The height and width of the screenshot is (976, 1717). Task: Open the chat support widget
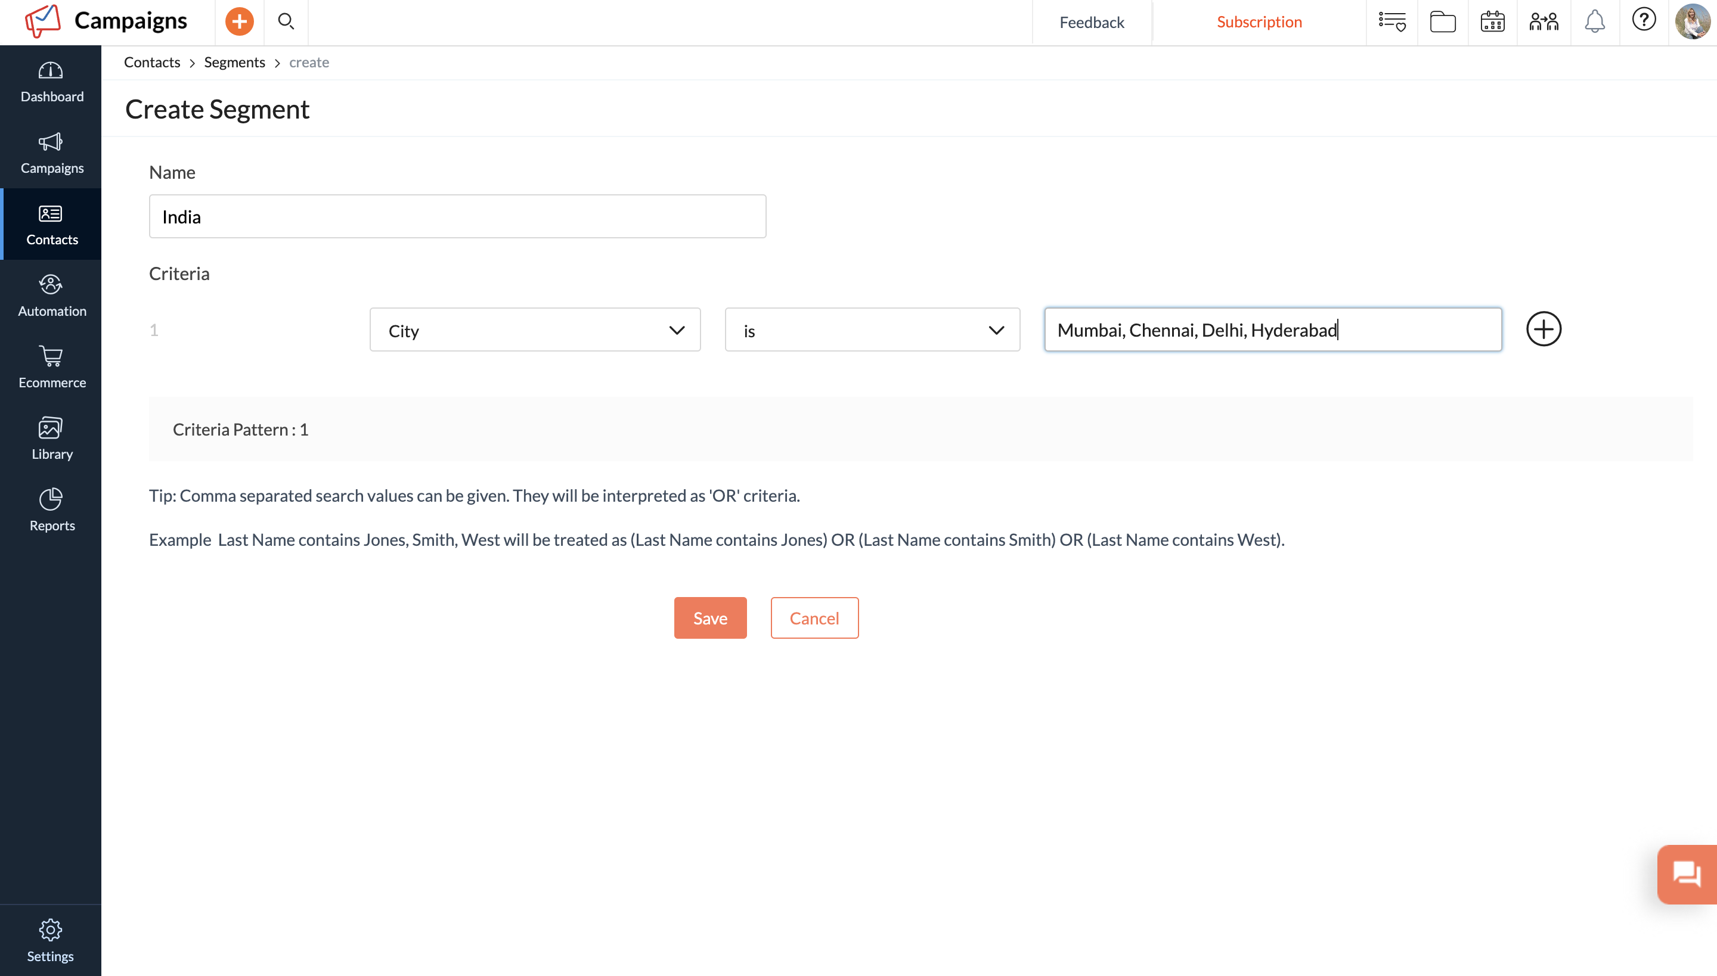click(1687, 874)
